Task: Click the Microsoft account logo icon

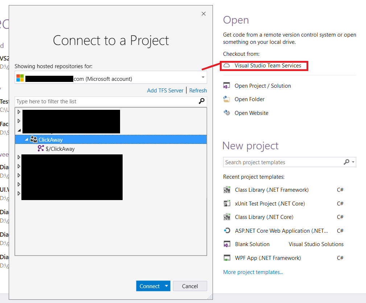Action: coord(20,78)
